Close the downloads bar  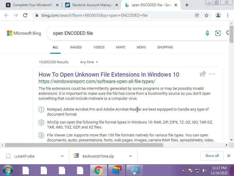(x=229, y=156)
